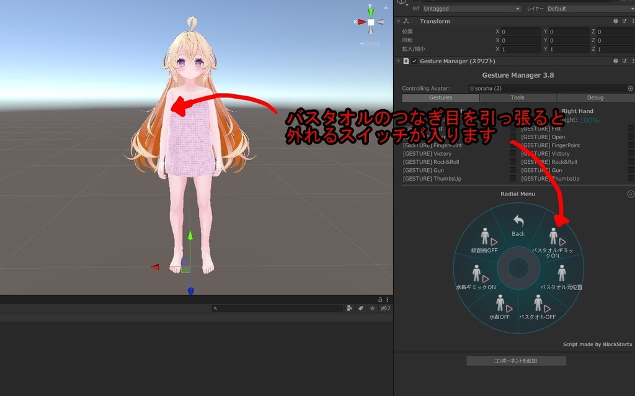Click the Persp view gizmo in Scene view

click(x=370, y=43)
